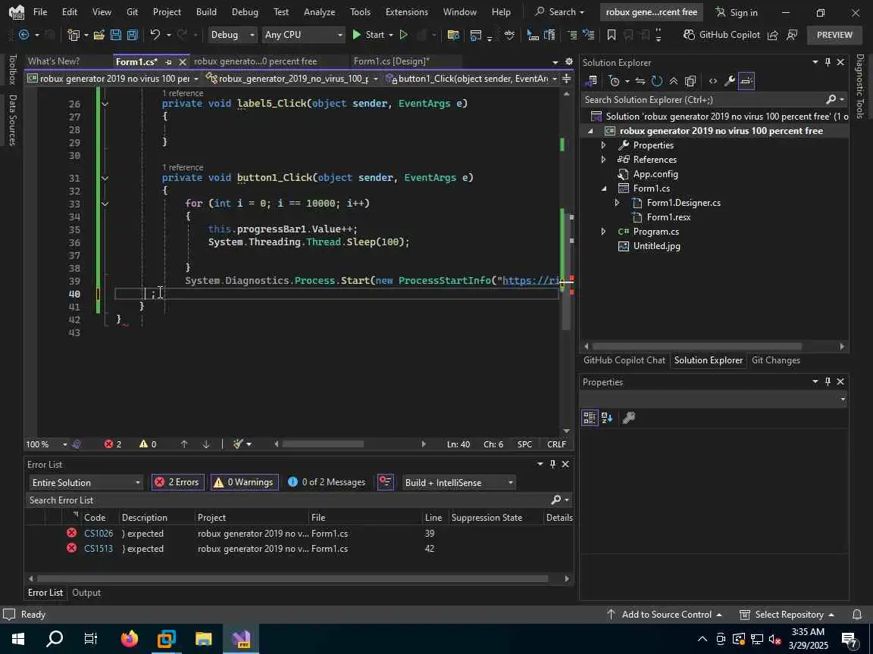The image size is (873, 654).
Task: Click the Share icon next to Copilot
Action: [773, 35]
